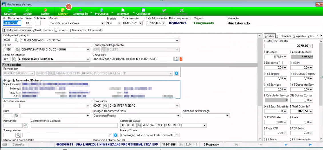Open the Configurar toolbar icon
Image resolution: width=323 pixels, height=150 pixels.
tap(143, 10)
